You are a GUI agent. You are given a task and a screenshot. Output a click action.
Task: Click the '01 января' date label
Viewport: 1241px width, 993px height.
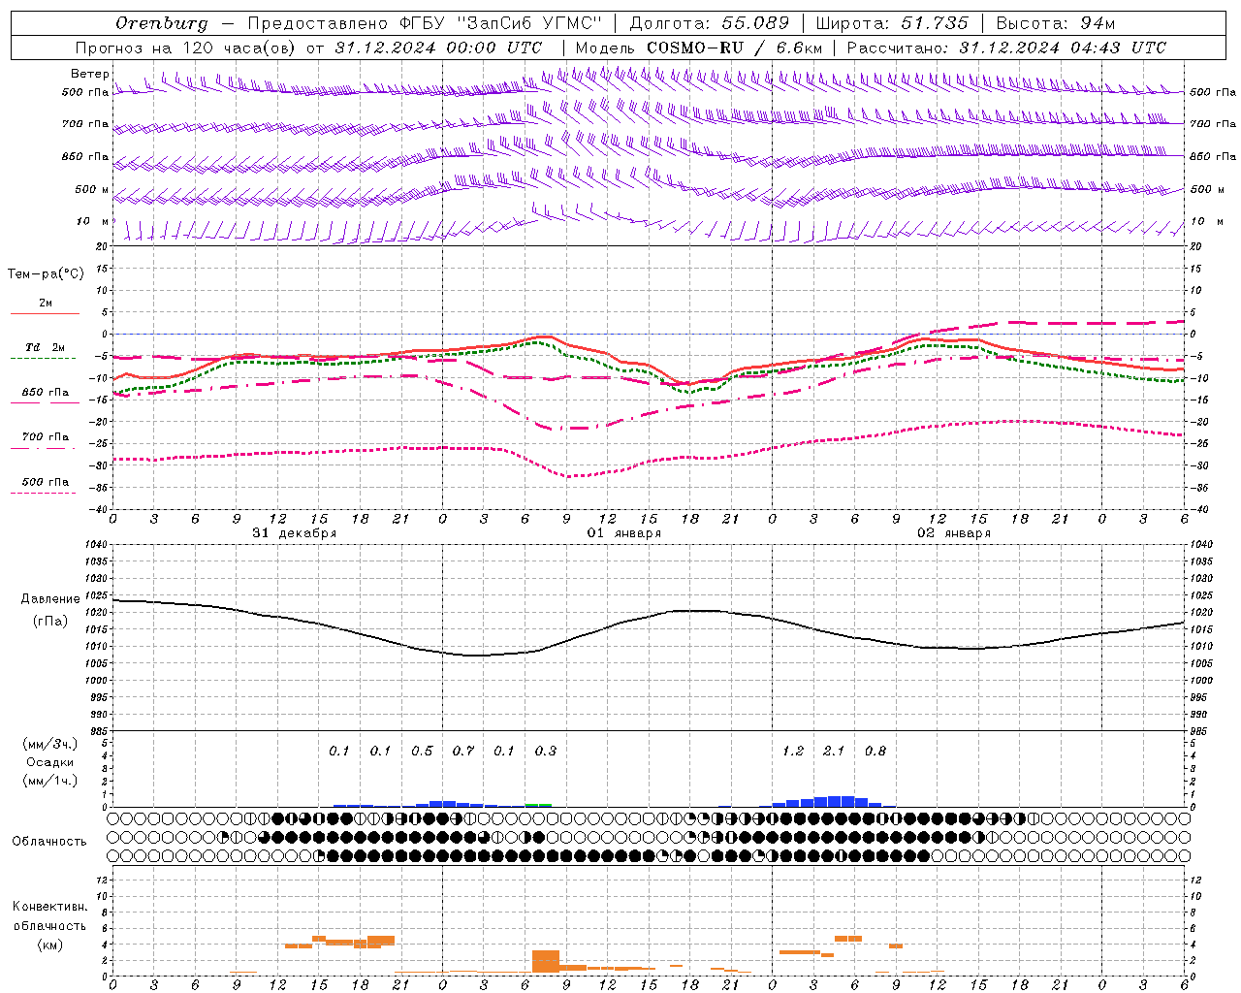(624, 533)
